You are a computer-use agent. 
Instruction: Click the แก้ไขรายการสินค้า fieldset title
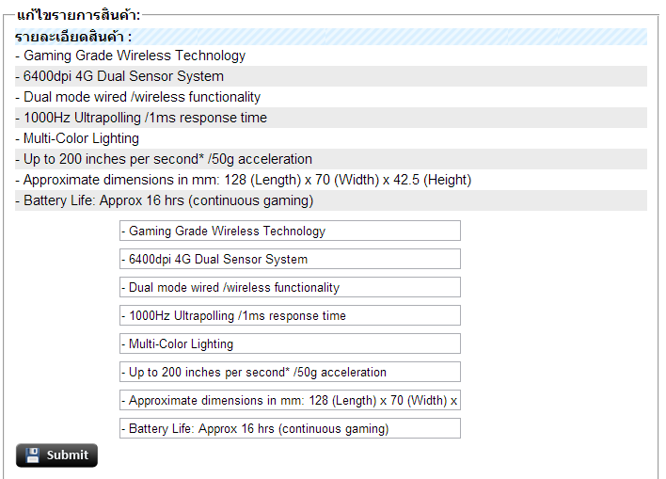[x=79, y=15]
